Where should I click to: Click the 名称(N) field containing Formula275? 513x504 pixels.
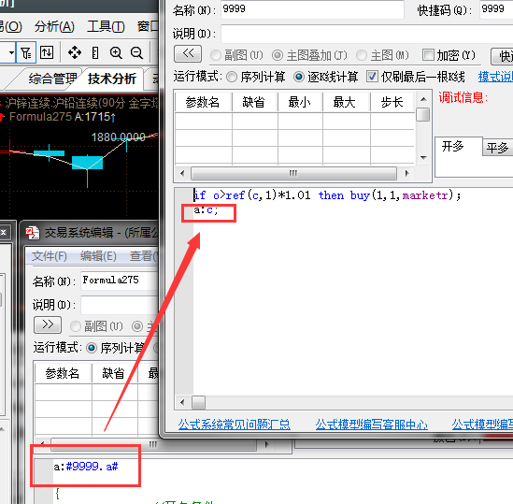point(120,281)
